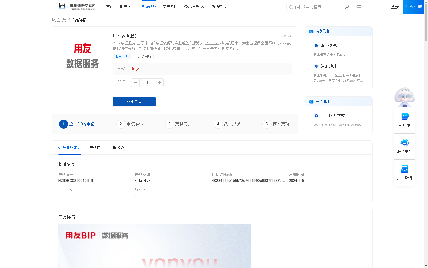Open the store cart icon in header

click(x=359, y=7)
